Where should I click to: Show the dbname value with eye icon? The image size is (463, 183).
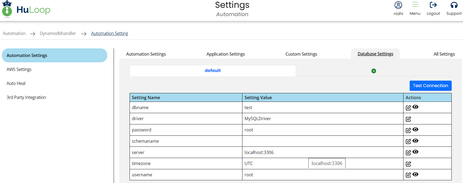(x=415, y=107)
